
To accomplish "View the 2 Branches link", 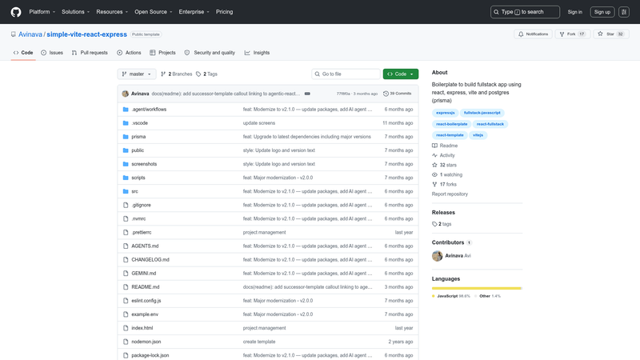I will [x=176, y=74].
